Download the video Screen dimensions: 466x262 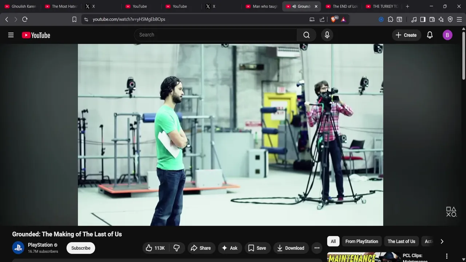291,248
